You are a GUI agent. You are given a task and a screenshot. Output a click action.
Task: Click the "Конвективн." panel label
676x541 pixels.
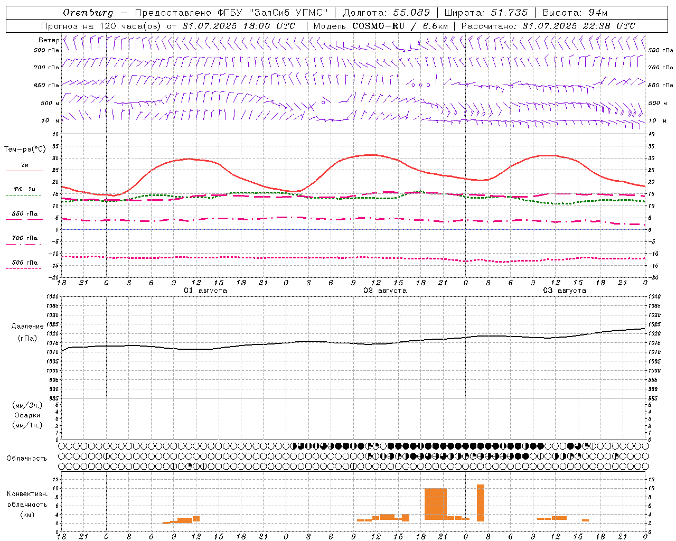click(27, 494)
